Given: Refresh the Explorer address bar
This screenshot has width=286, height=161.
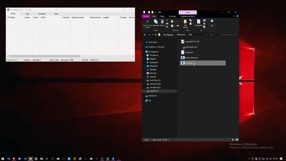Looking at the screenshot, I should coord(211,35).
